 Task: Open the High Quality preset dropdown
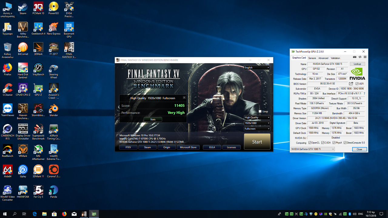257,117
